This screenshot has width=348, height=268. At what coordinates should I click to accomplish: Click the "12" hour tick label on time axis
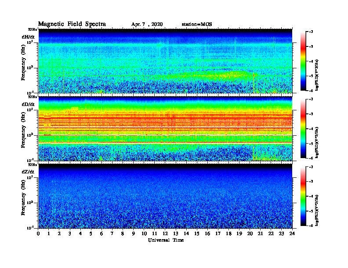[x=165, y=233]
